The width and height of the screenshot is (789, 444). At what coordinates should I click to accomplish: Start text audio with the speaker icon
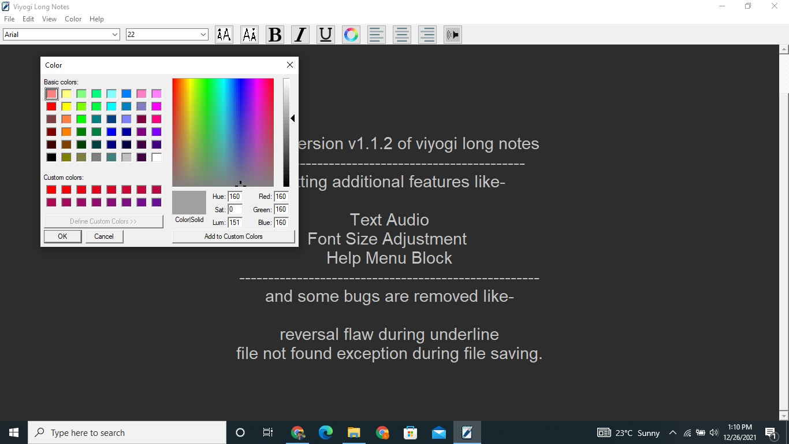[453, 35]
